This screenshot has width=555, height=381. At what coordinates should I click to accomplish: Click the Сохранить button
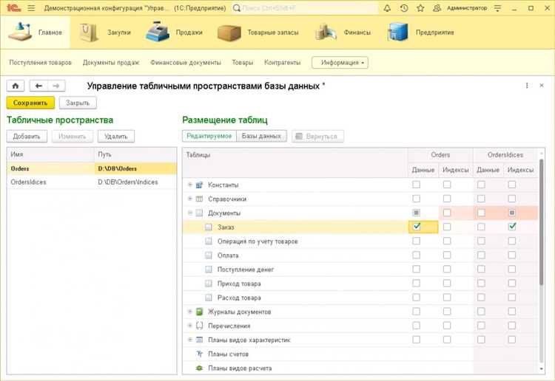(x=30, y=103)
